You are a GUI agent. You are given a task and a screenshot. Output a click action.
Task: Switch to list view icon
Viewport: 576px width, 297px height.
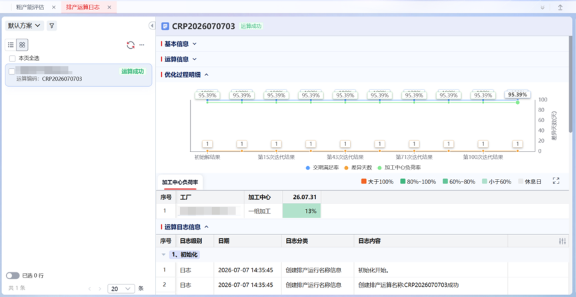[x=11, y=45]
